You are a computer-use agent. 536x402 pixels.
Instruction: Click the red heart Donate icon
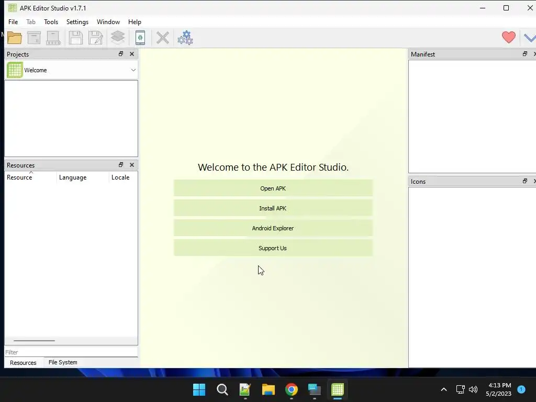click(509, 37)
